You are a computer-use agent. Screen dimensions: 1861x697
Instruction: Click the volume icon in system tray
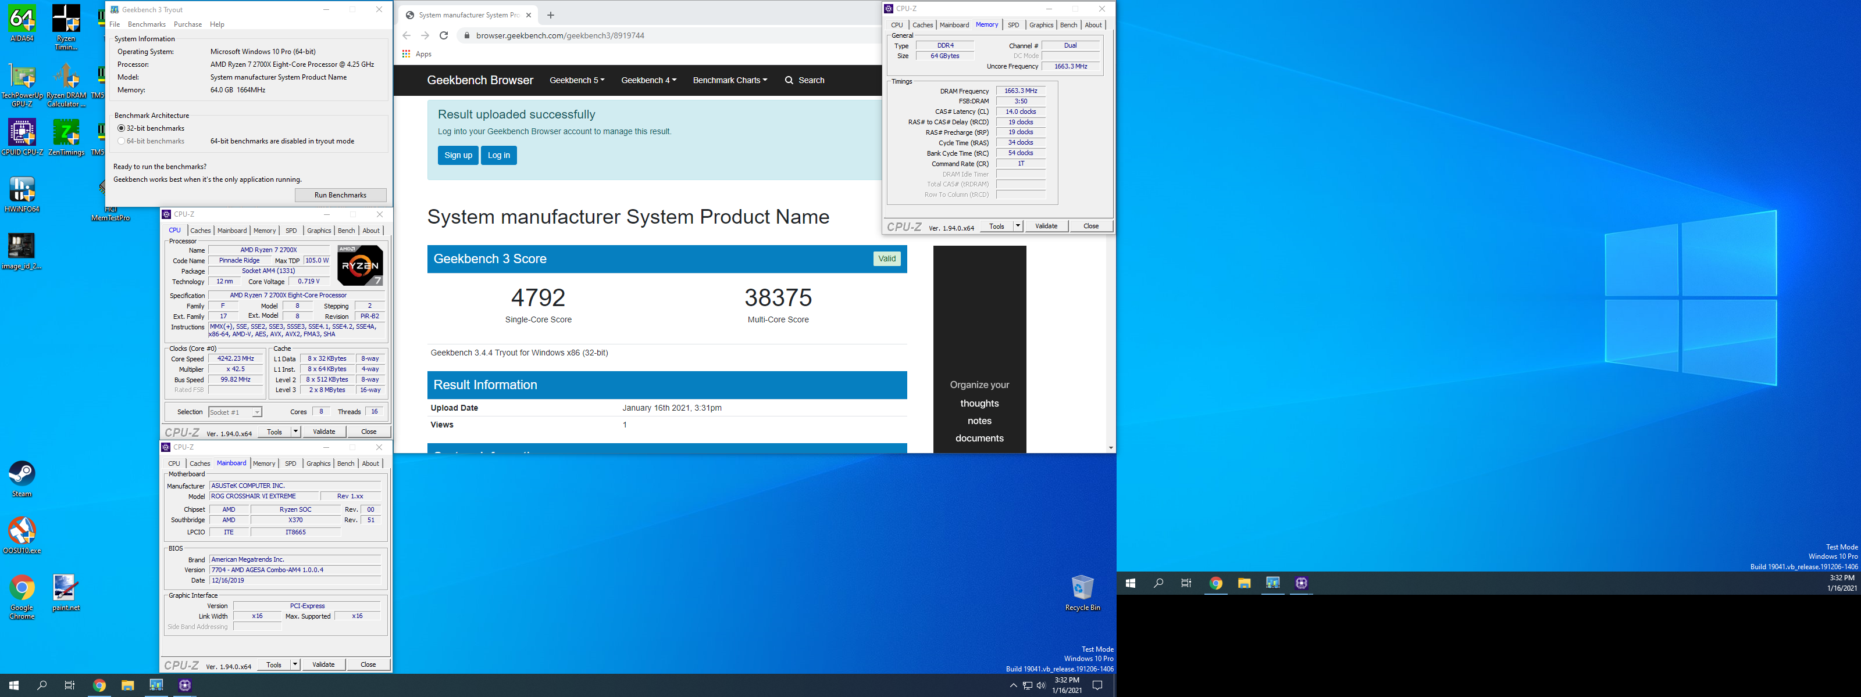point(1041,685)
